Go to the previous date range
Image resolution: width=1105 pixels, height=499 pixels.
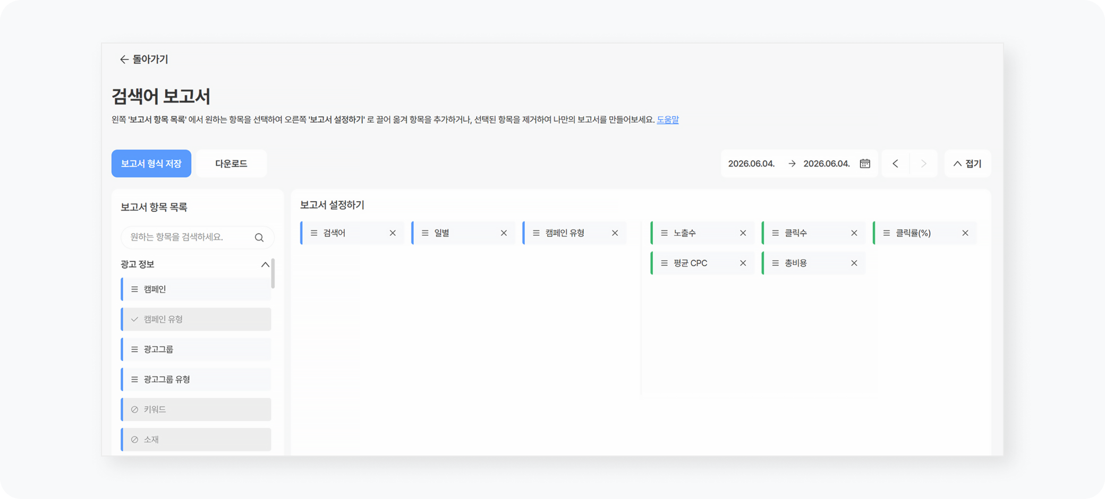coord(896,164)
